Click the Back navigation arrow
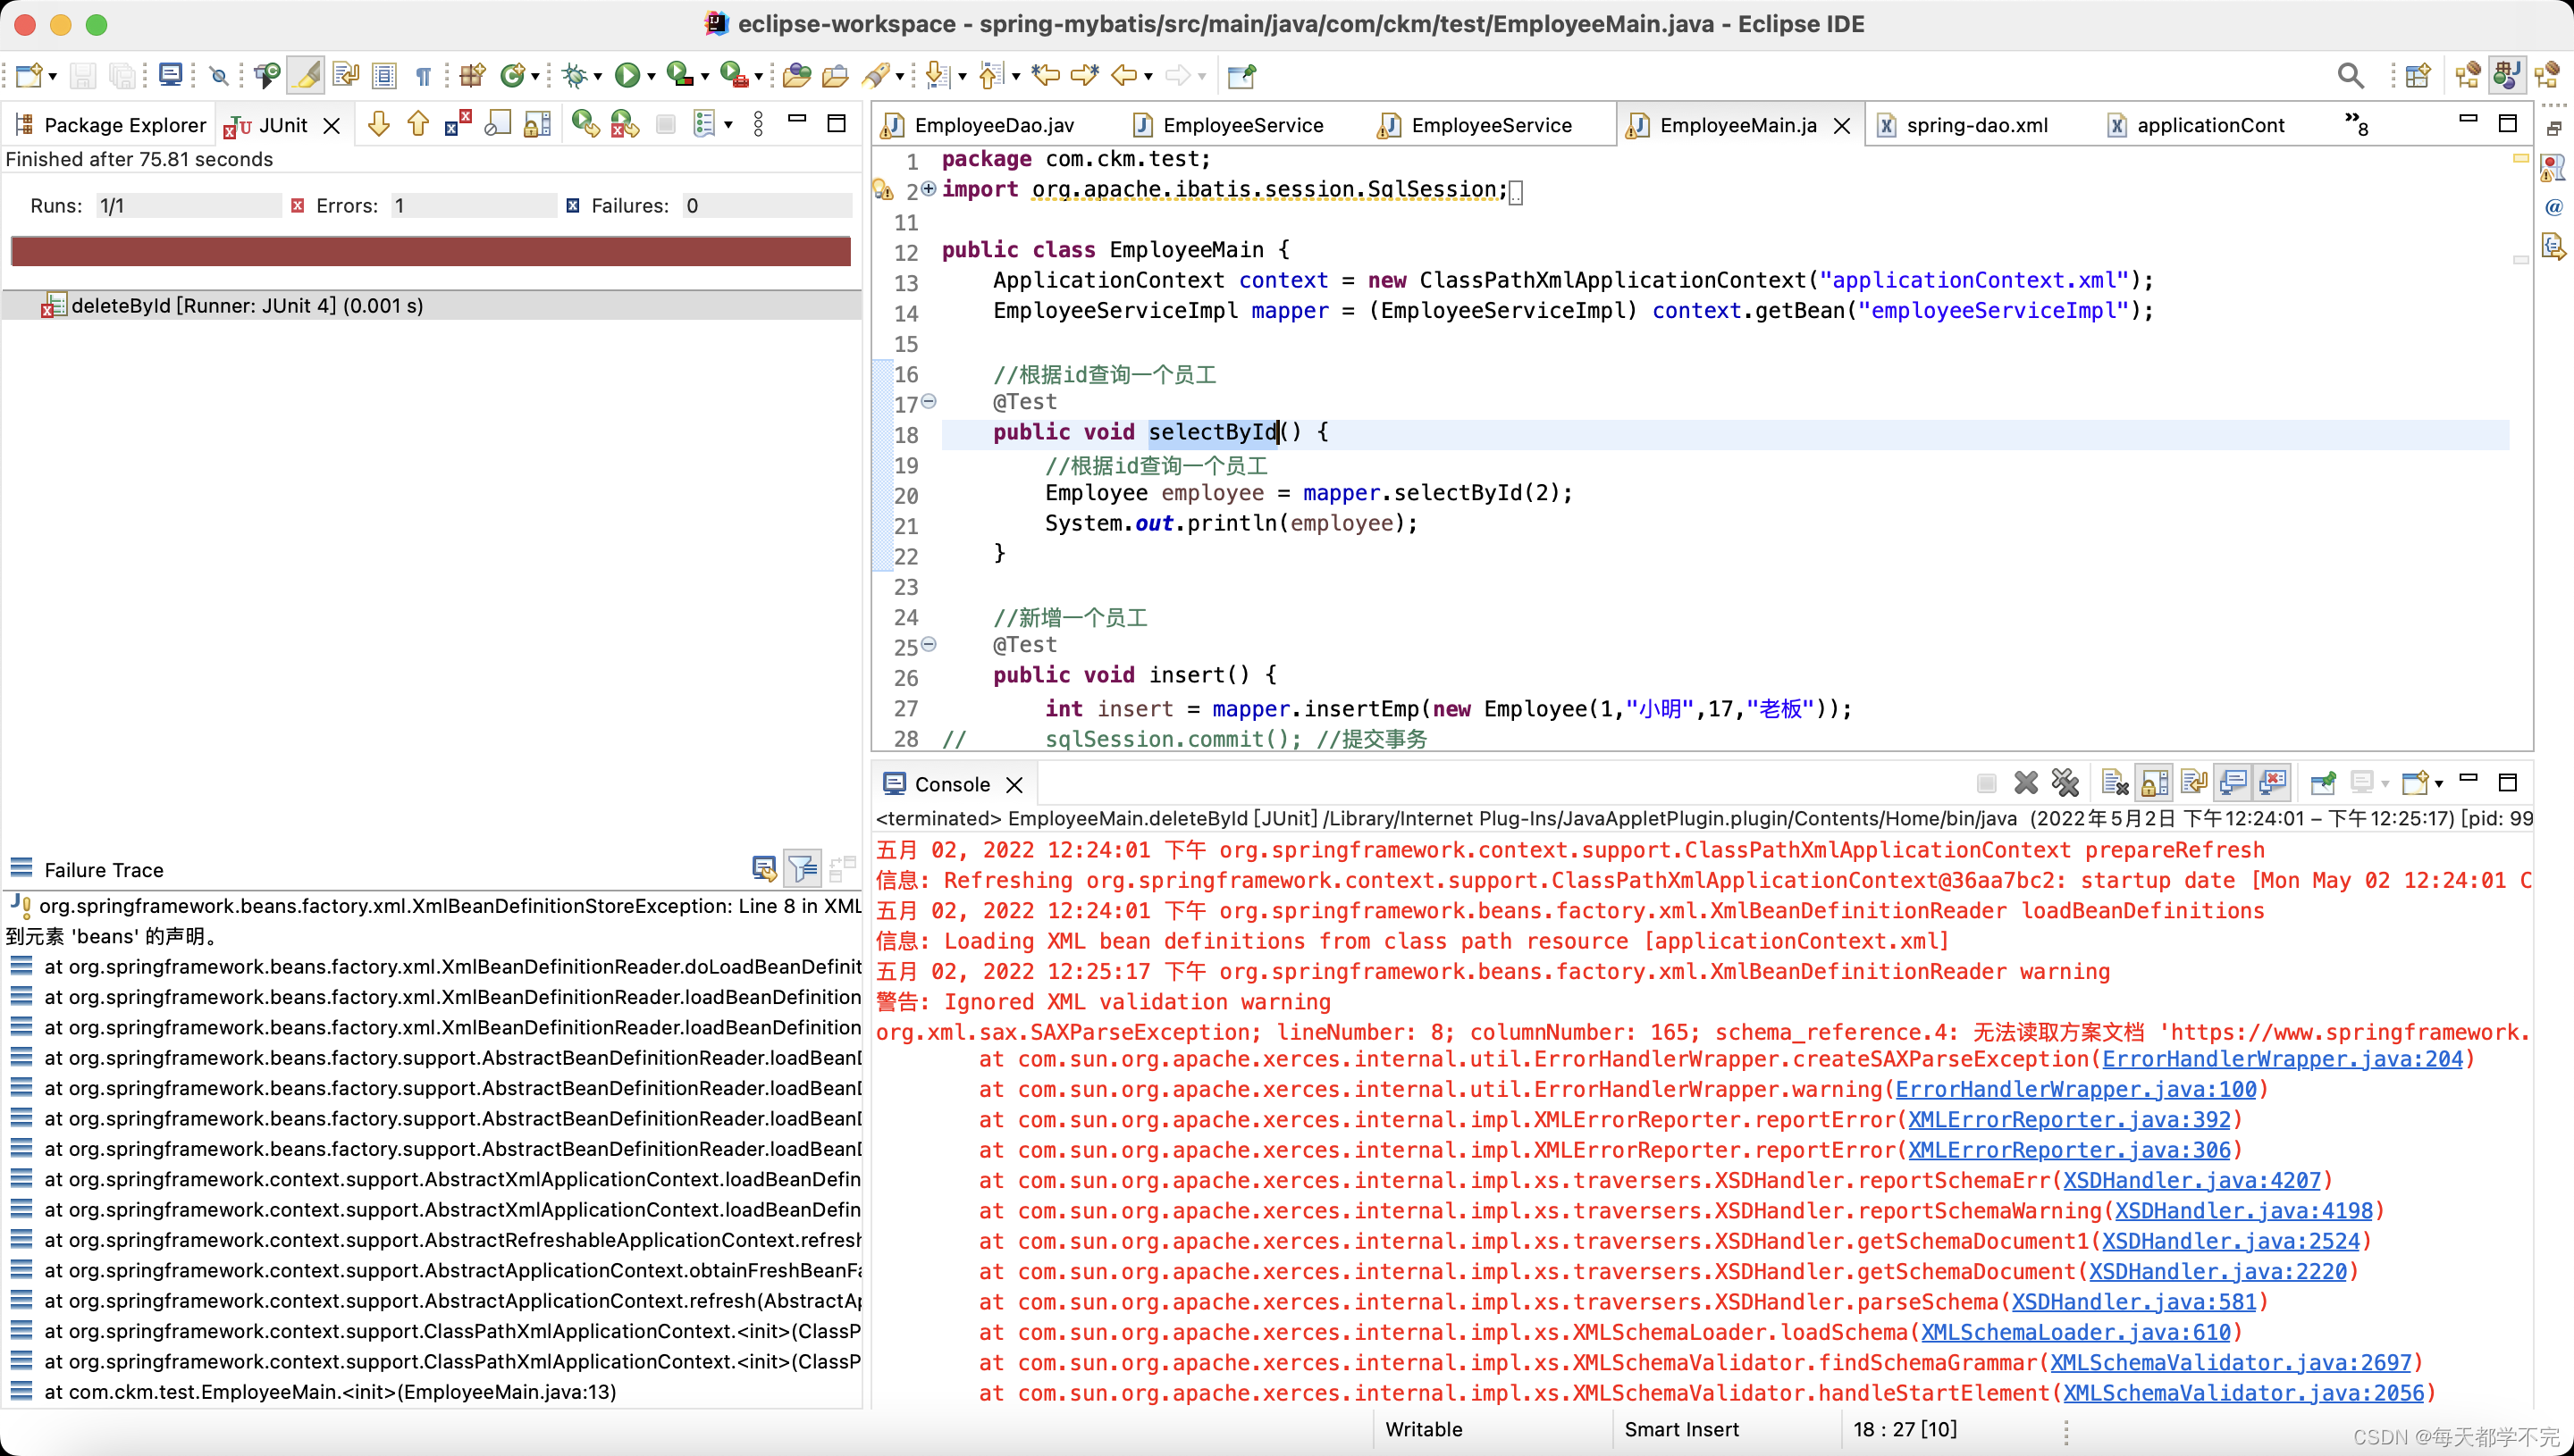2574x1456 pixels. click(x=1124, y=75)
